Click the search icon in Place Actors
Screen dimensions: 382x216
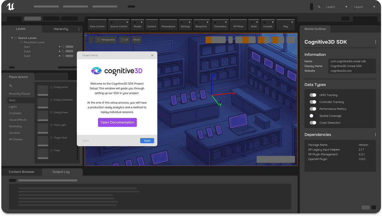tap(11, 86)
